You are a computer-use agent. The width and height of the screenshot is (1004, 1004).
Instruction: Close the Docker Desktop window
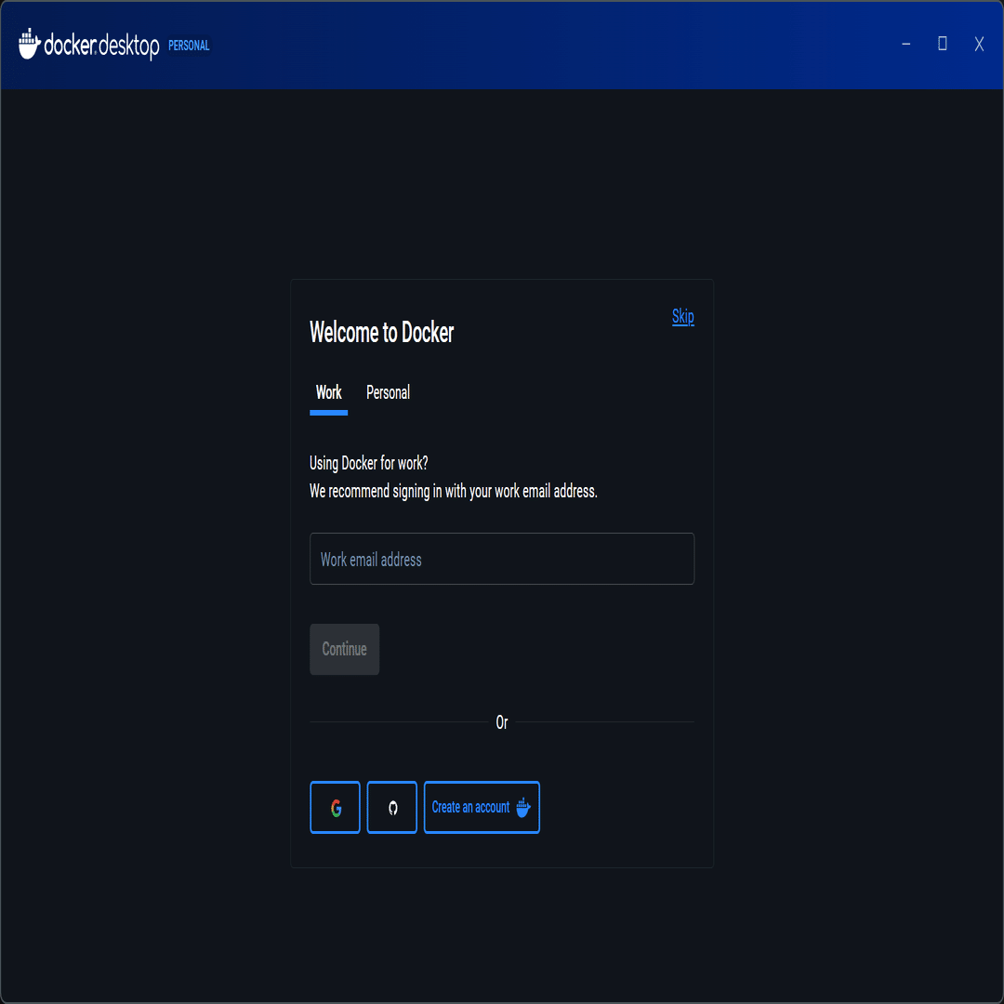(x=979, y=44)
